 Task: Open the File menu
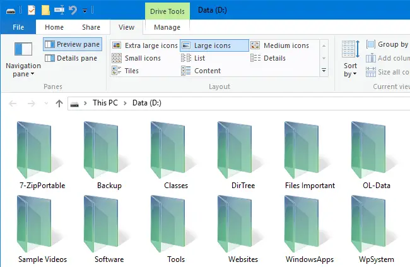pos(18,27)
